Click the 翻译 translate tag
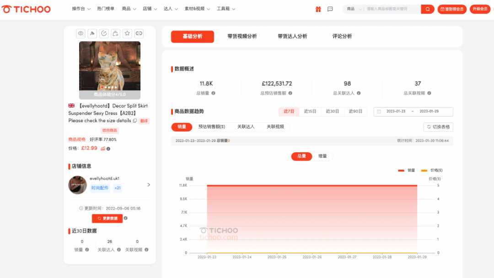 144,121
